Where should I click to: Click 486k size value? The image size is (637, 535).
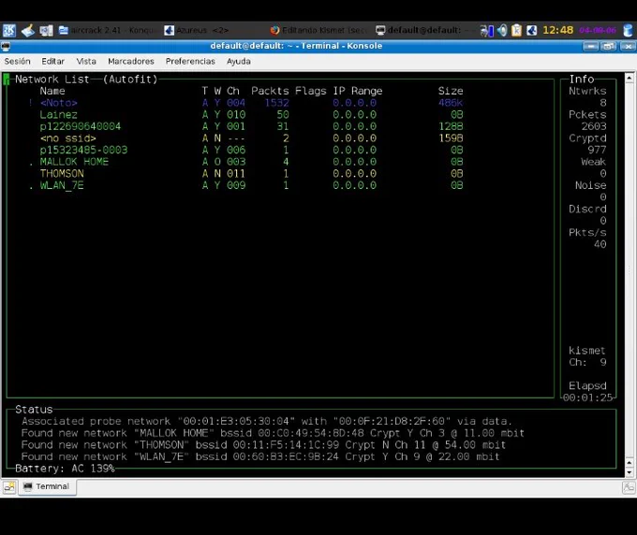point(451,103)
